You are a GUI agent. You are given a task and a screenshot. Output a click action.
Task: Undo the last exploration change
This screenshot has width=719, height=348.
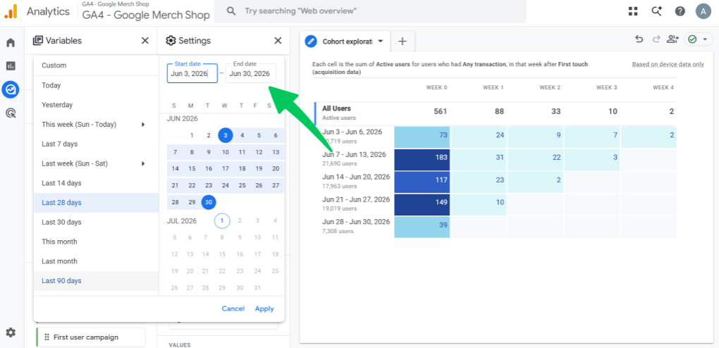point(639,39)
